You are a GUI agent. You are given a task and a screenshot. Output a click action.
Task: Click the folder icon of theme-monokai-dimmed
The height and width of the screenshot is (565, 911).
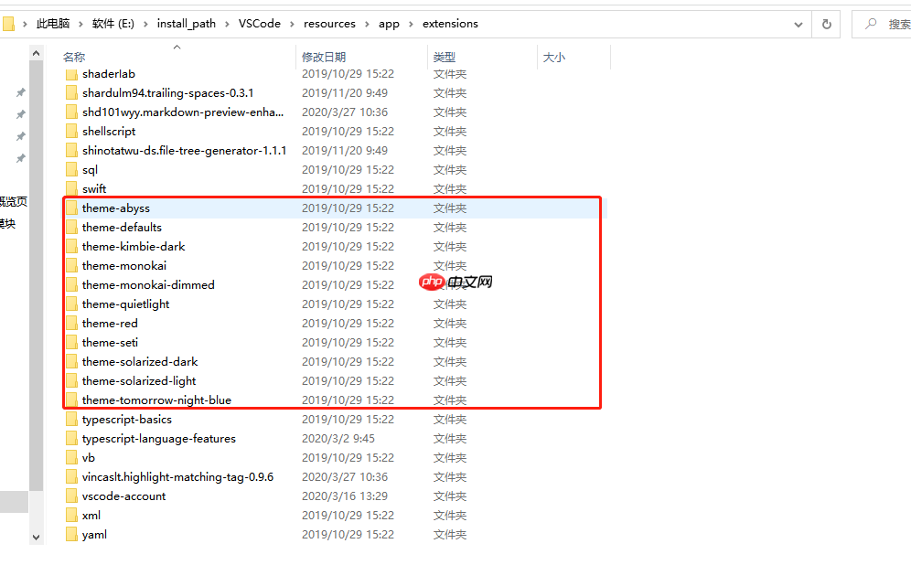click(71, 284)
